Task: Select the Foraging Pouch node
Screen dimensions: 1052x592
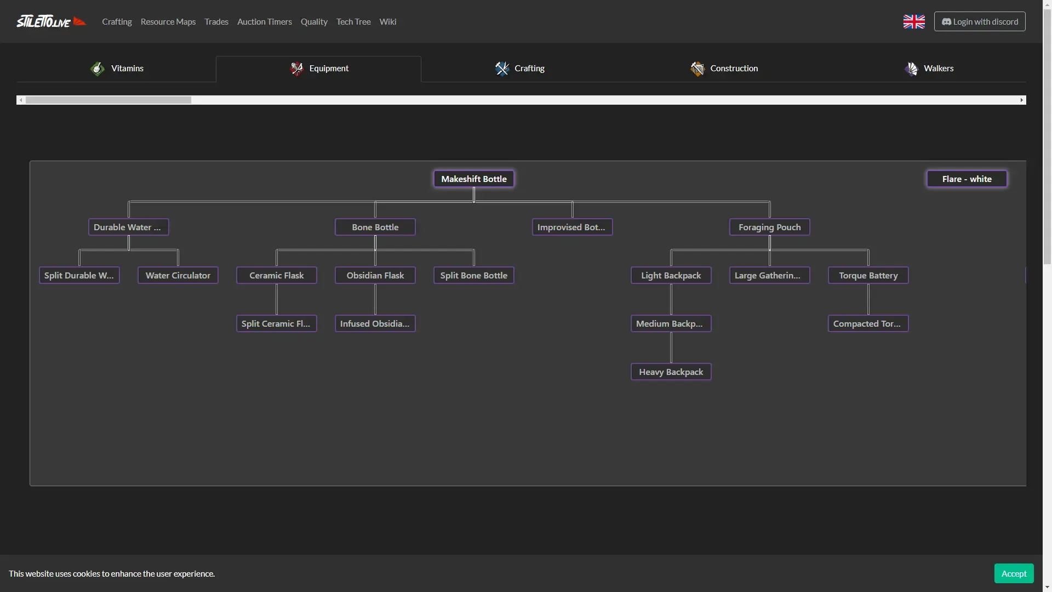Action: [x=770, y=227]
